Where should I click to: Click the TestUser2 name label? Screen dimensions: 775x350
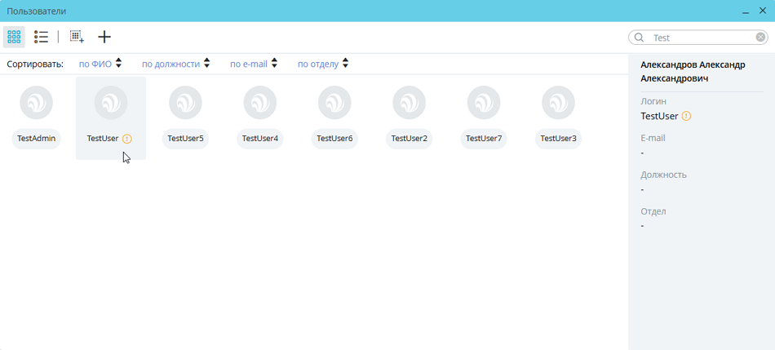click(410, 139)
